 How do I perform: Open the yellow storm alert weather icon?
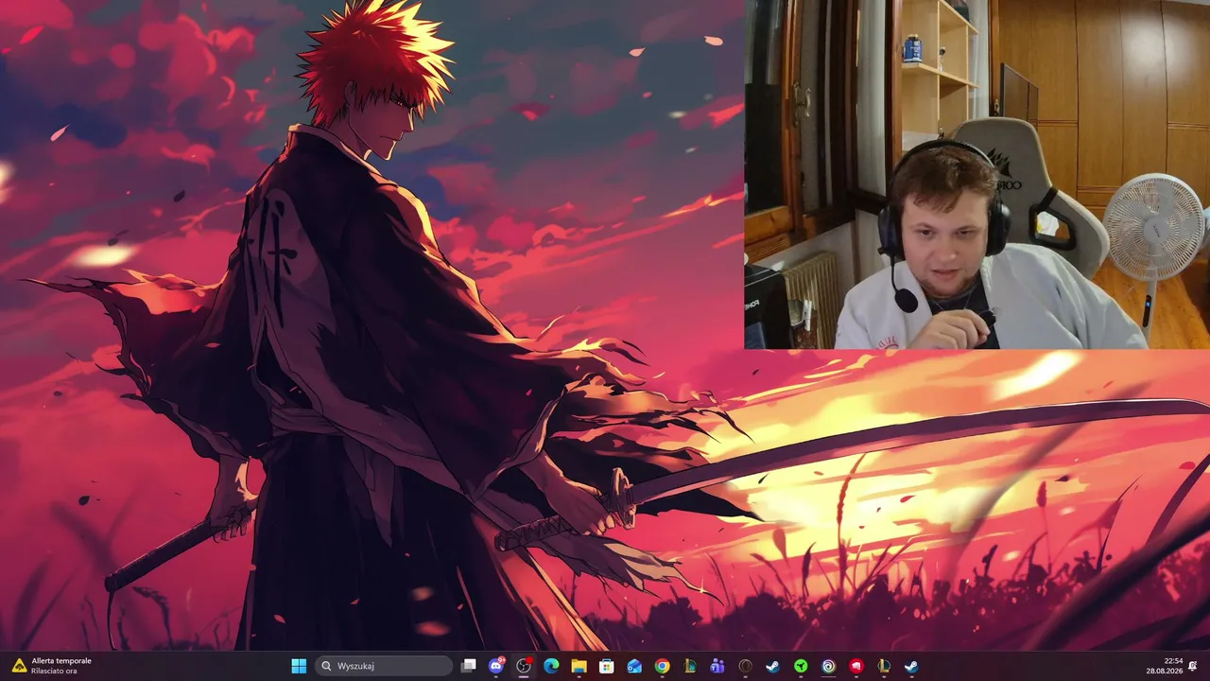click(x=19, y=666)
